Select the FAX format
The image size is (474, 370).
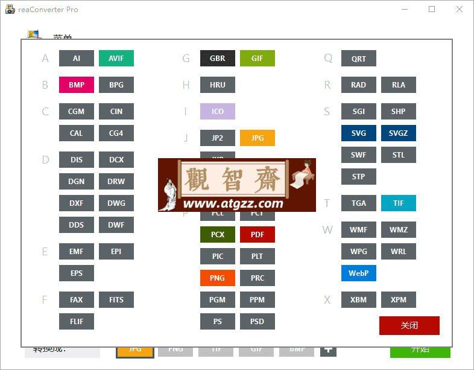coord(77,300)
